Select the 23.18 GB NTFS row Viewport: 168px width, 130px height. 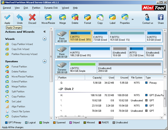(109, 105)
